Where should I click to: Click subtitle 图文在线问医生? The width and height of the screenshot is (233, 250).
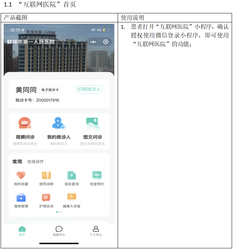point(93,144)
